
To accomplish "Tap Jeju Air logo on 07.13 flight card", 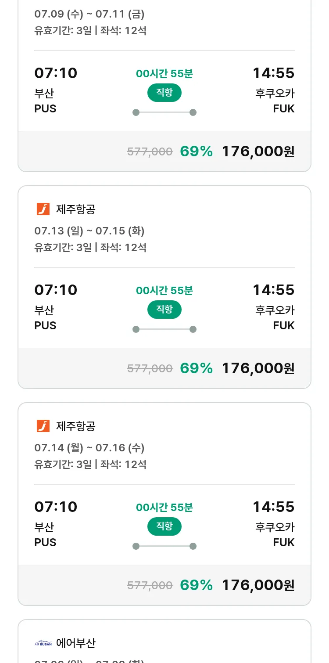I will tap(43, 209).
